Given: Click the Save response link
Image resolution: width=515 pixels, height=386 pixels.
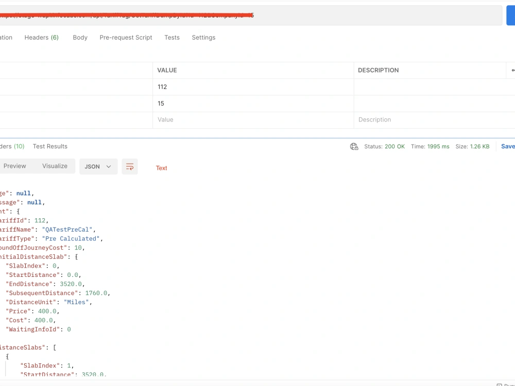Looking at the screenshot, I should [508, 146].
